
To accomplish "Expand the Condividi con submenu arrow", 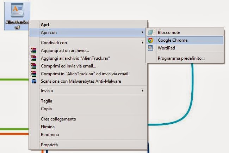I will tap(142, 43).
